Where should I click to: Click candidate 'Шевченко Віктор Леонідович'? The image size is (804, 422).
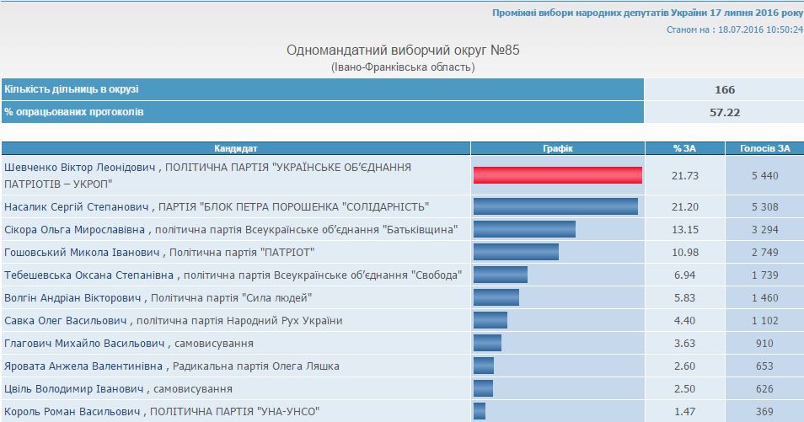click(x=79, y=167)
